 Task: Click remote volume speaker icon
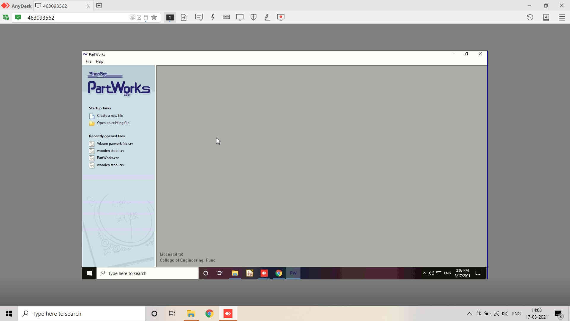click(431, 273)
